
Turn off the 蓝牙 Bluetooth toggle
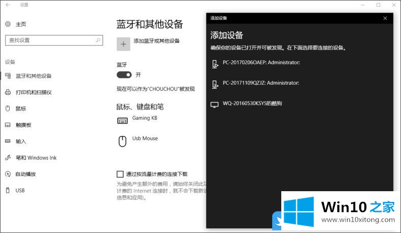124,74
